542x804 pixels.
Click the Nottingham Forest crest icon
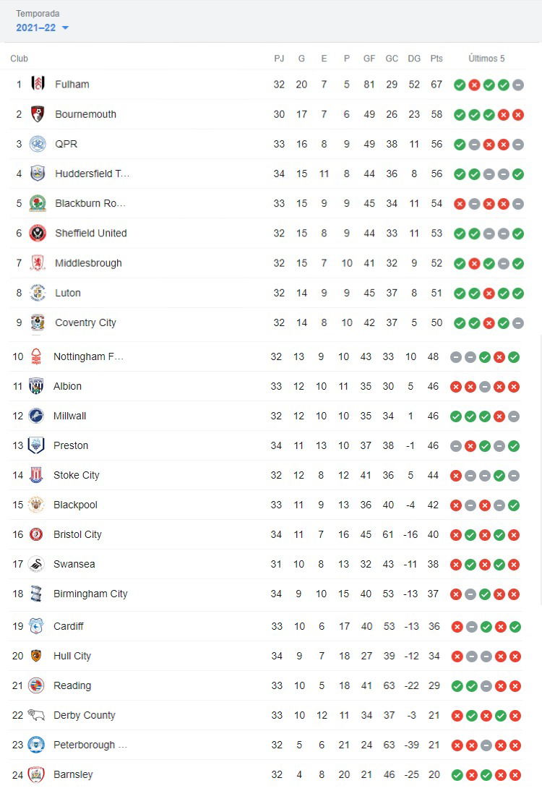coord(36,356)
